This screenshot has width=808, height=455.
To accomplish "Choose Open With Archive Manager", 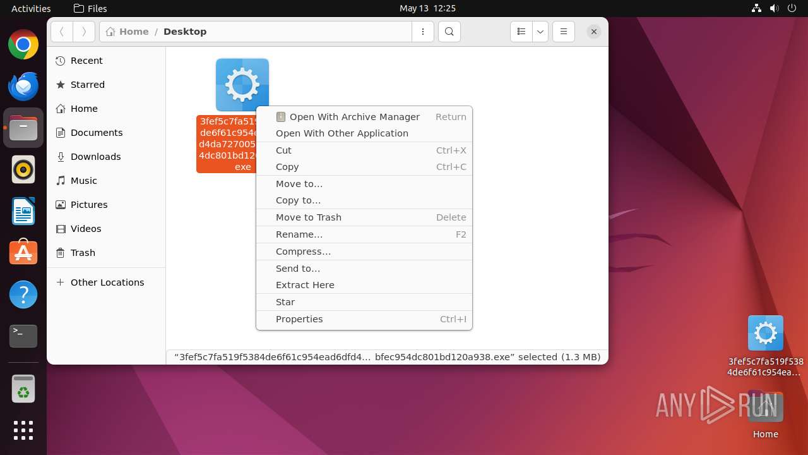I will tap(364, 117).
